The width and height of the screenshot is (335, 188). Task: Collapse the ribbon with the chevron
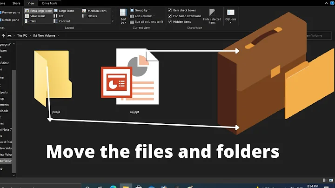coord(326,3)
